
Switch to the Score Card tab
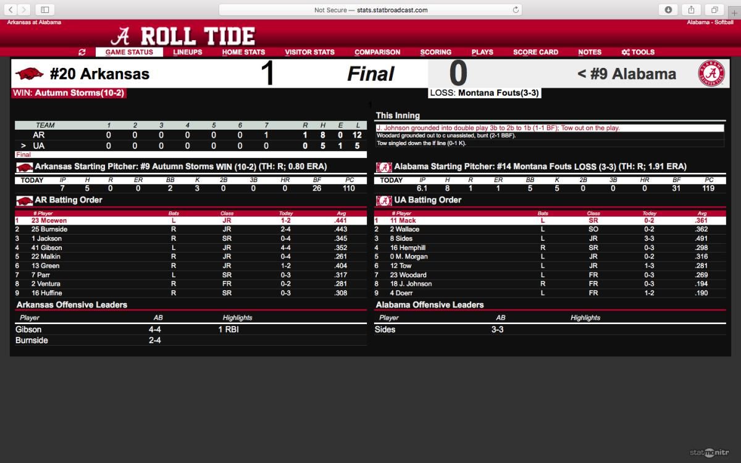[x=535, y=52]
